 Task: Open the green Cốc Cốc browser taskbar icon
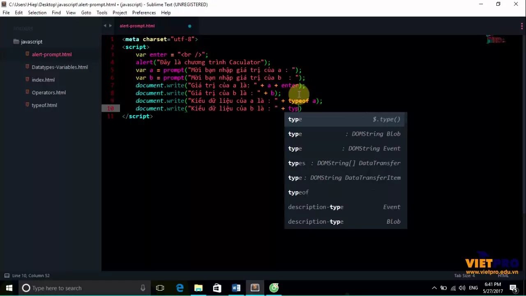tap(274, 288)
